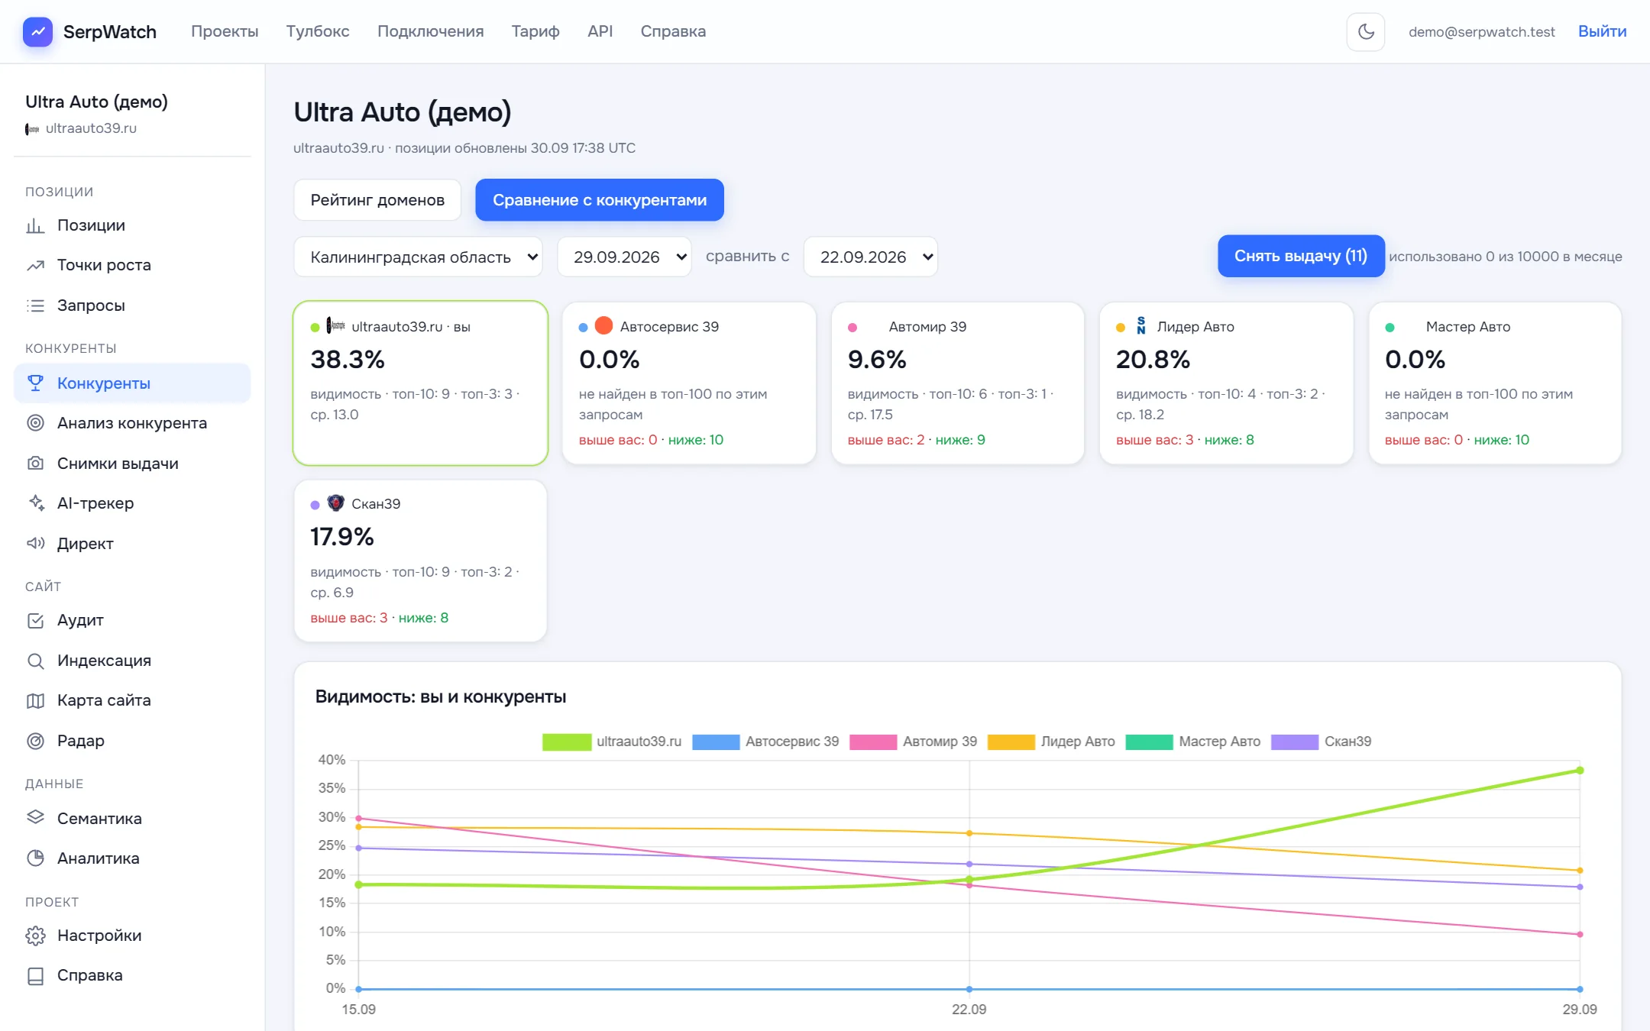Open Запросы sidebar link

132,305
